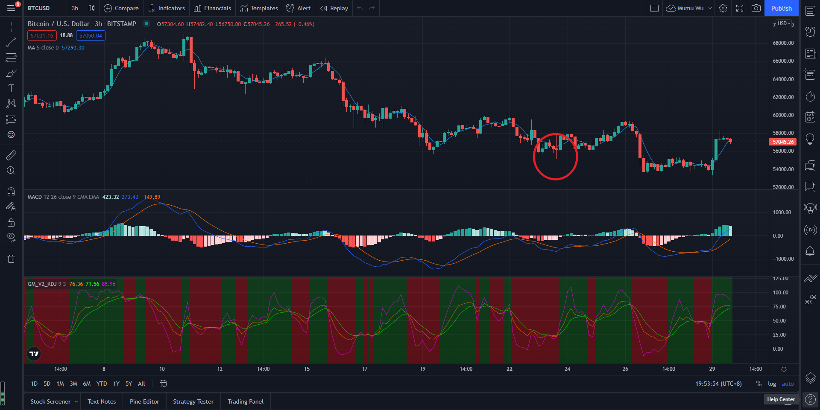Screen dimensions: 820x410
Task: Open chart settings gear icon
Action: [x=723, y=8]
